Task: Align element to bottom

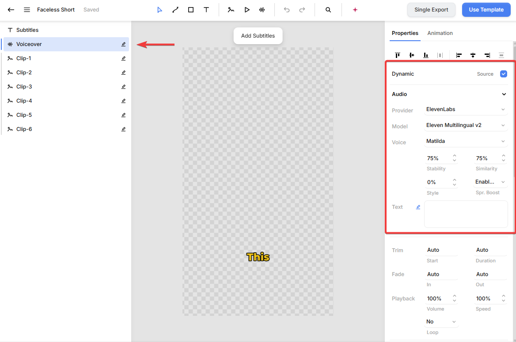Action: (426, 55)
